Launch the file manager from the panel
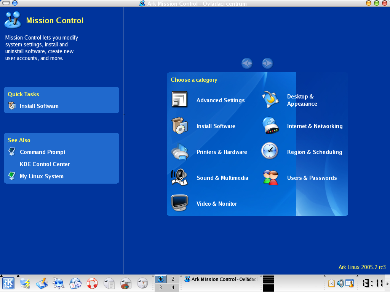The width and height of the screenshot is (390, 292). (x=25, y=283)
